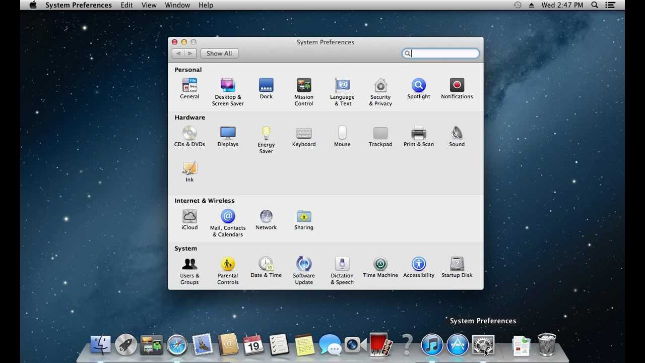The image size is (645, 363).
Task: Open Spotlight search in menu bar
Action: pyautogui.click(x=595, y=5)
